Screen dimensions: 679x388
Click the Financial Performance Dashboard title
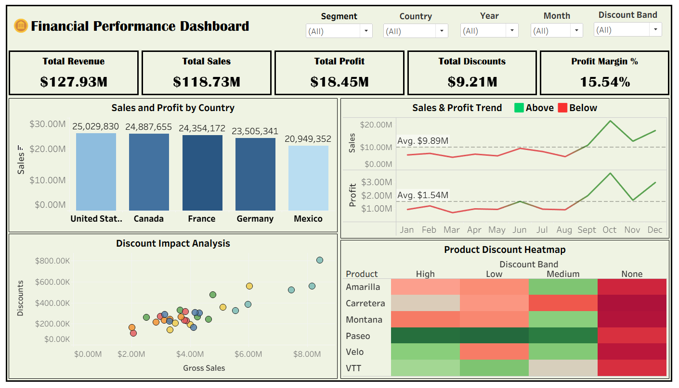140,26
